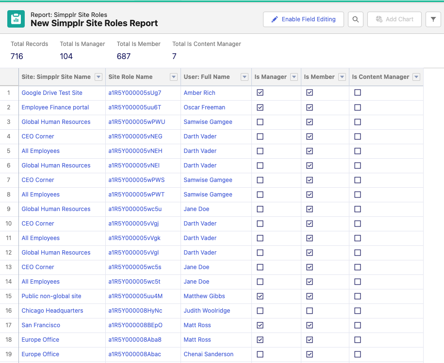The image size is (444, 363).
Task: Toggle Is Manager checkbox in row 17
Action: pyautogui.click(x=260, y=325)
